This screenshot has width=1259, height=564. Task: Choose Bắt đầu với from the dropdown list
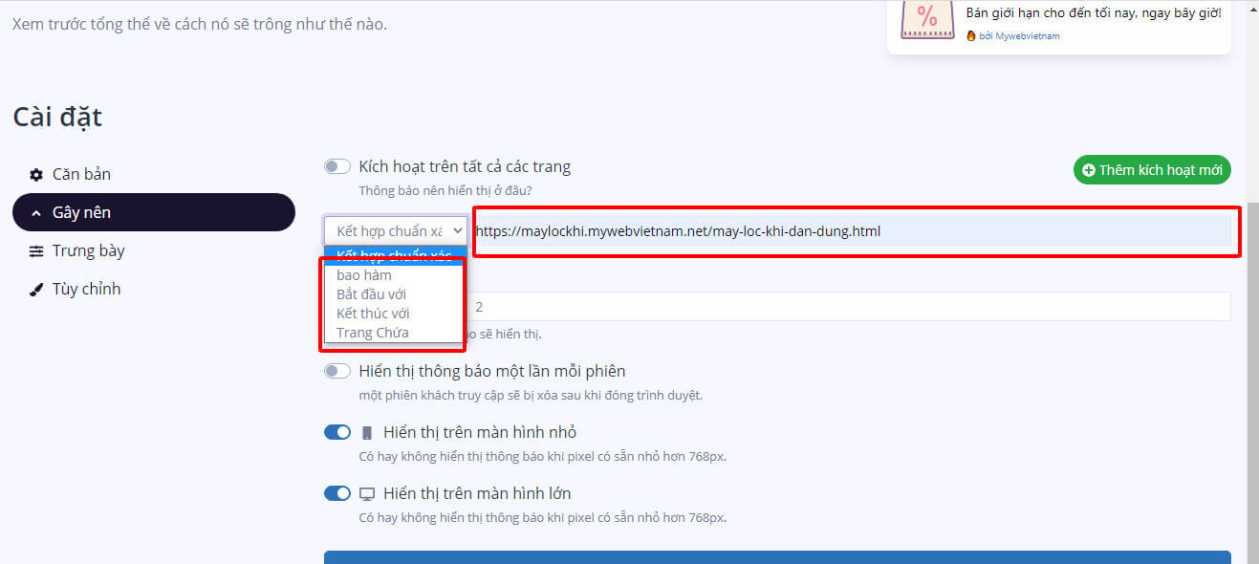coord(371,294)
